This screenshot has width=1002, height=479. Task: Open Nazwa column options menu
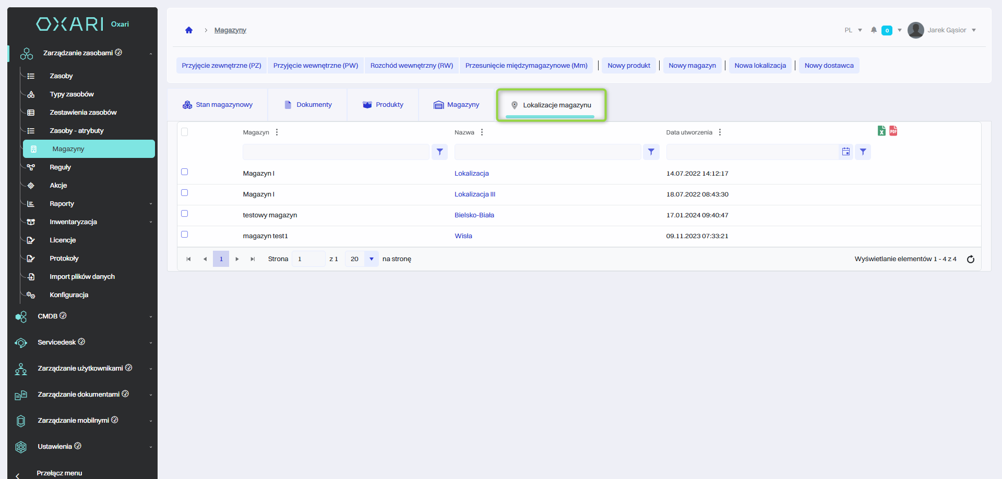[482, 132]
